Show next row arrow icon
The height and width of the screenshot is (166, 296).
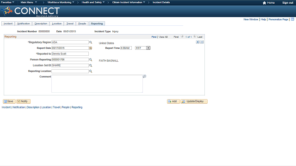tap(195, 36)
